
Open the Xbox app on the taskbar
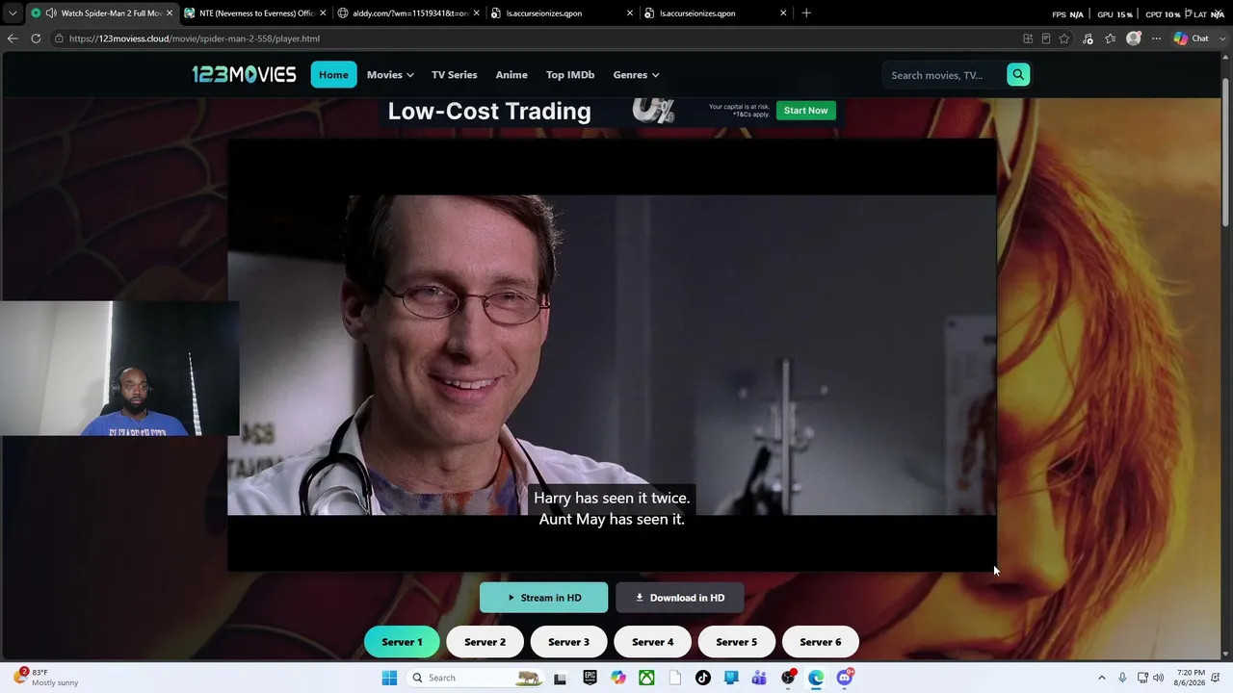[x=646, y=678]
